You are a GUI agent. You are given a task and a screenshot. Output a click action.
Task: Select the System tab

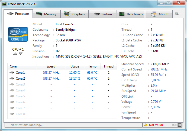click(x=103, y=14)
